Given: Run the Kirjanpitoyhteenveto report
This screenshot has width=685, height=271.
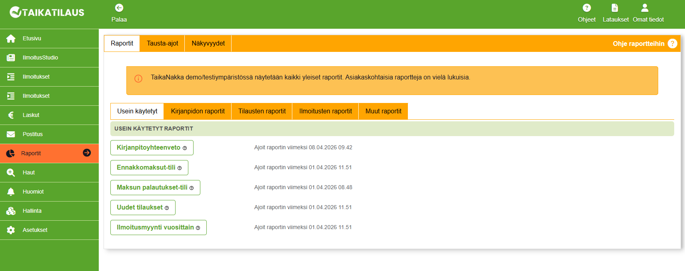Looking at the screenshot, I should click(x=148, y=148).
